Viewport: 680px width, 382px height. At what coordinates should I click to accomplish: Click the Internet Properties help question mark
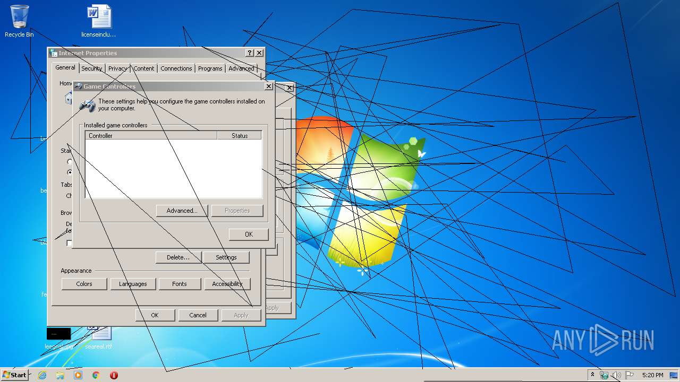[250, 53]
